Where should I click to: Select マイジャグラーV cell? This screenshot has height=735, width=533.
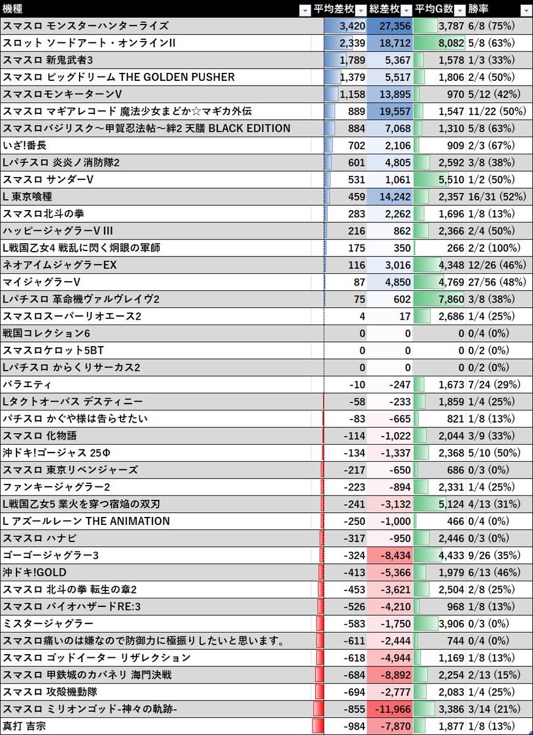point(156,282)
